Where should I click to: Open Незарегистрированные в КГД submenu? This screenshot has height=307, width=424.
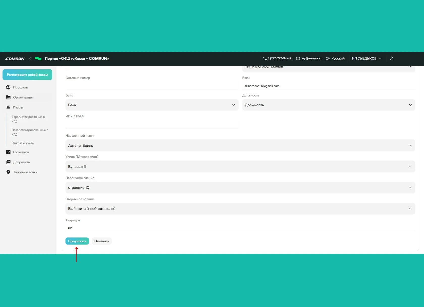click(x=30, y=132)
